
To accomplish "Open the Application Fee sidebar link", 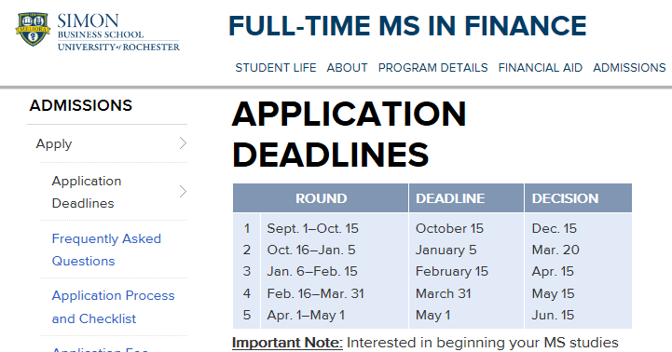I will [x=100, y=349].
